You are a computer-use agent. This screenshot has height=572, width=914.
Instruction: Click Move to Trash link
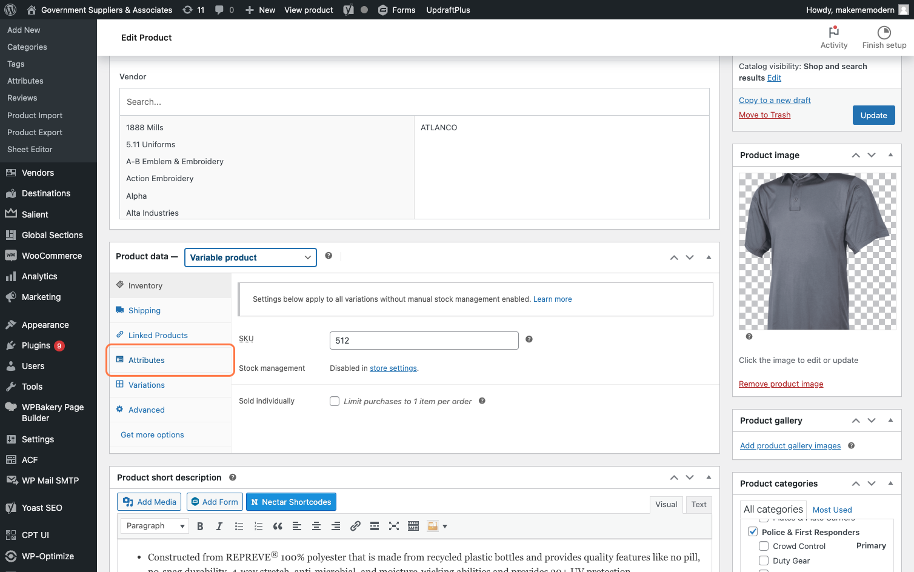click(764, 115)
